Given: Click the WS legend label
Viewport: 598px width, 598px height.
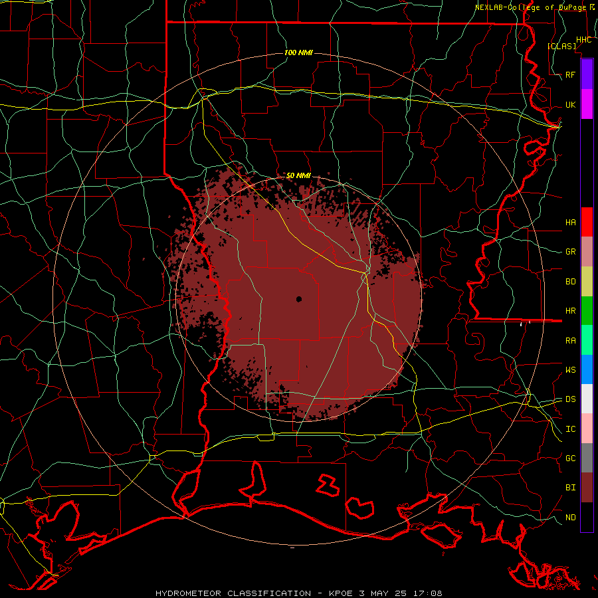Looking at the screenshot, I should click(570, 370).
